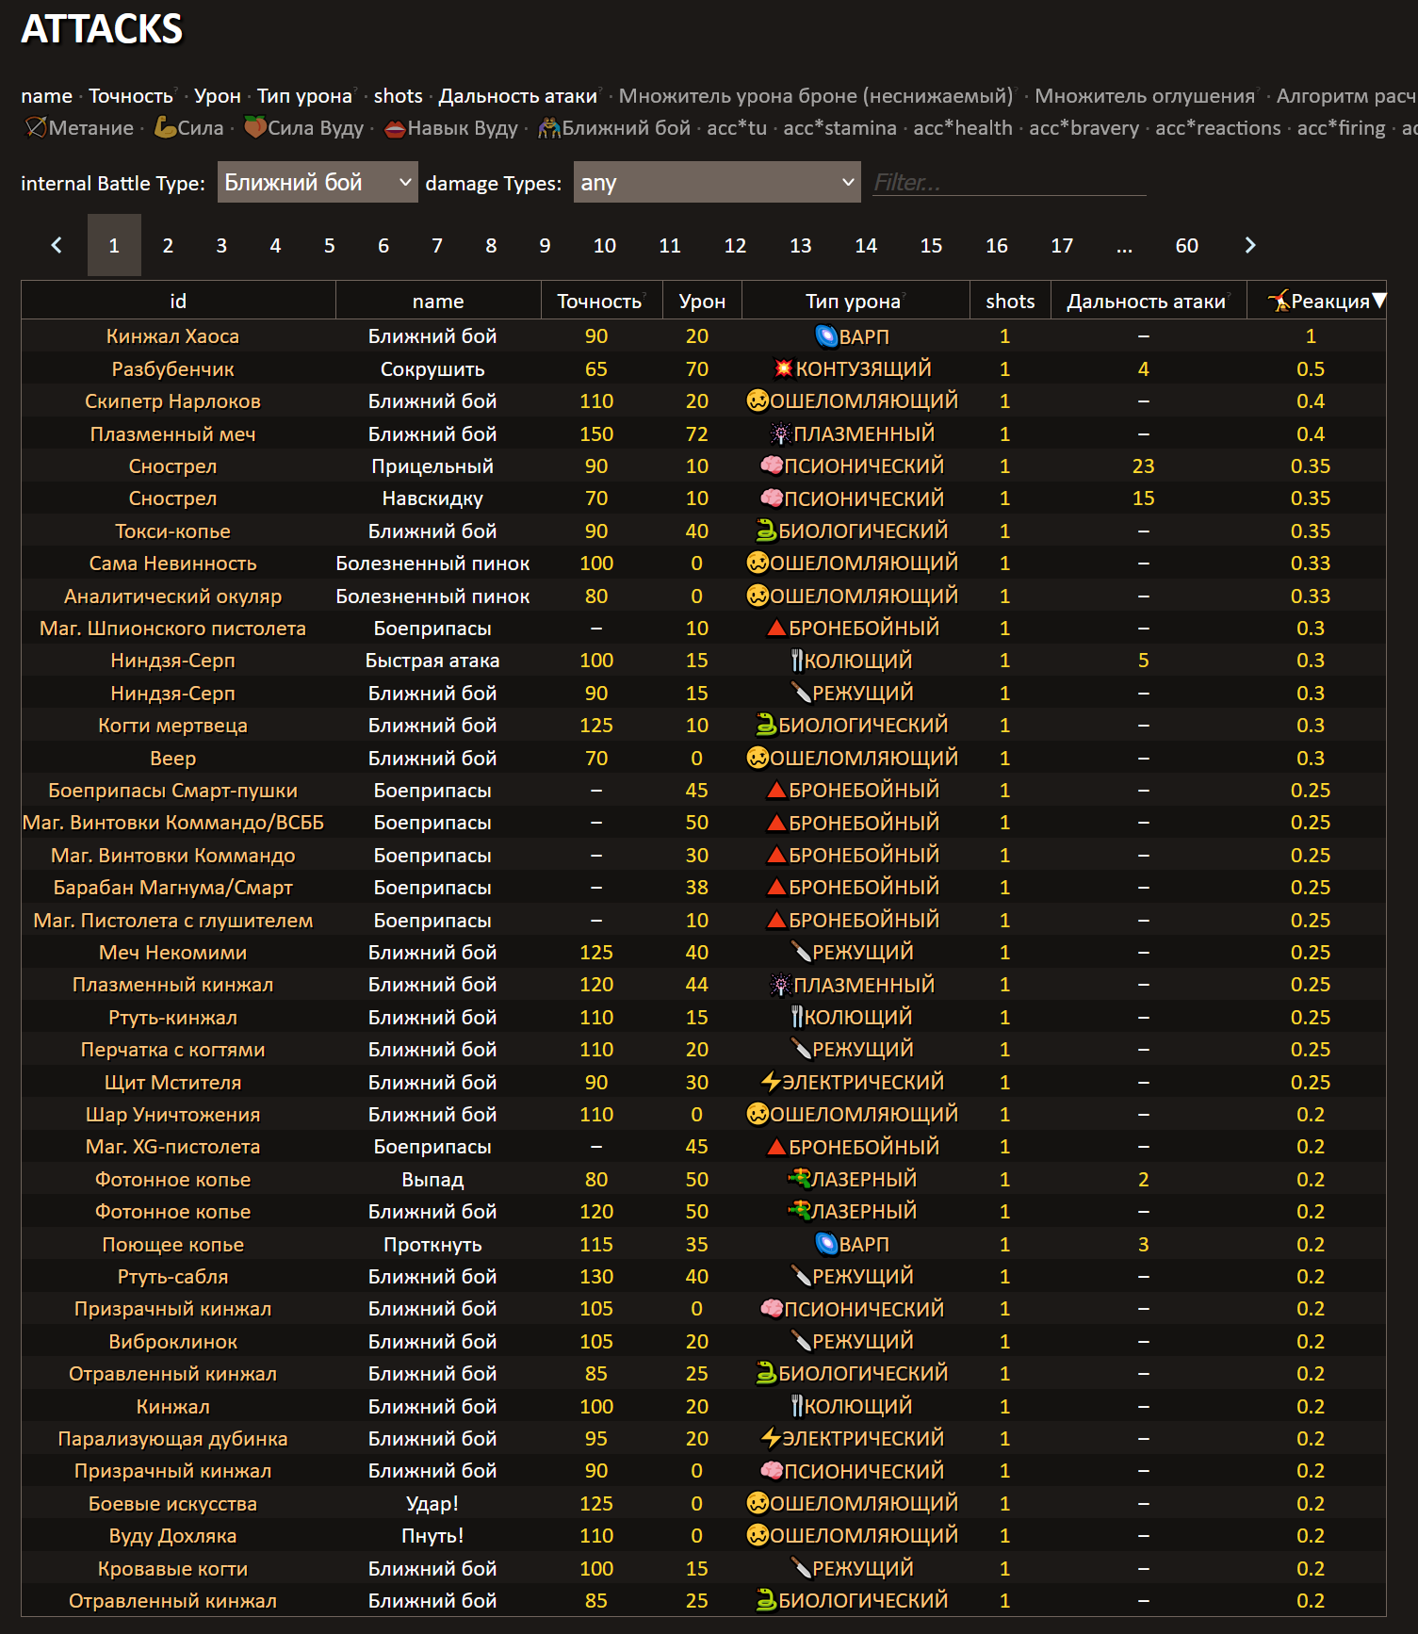
Task: Open the Токси-копье item link
Action: coord(172,531)
